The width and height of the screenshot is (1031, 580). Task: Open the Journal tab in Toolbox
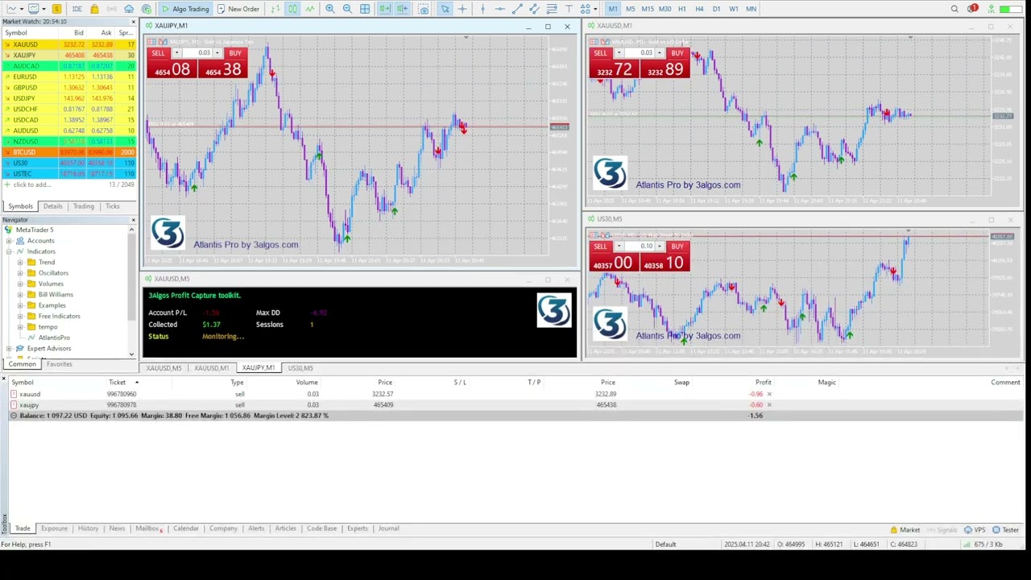coord(388,528)
